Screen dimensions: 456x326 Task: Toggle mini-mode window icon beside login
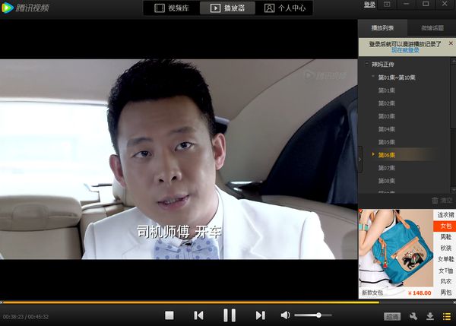(387, 5)
